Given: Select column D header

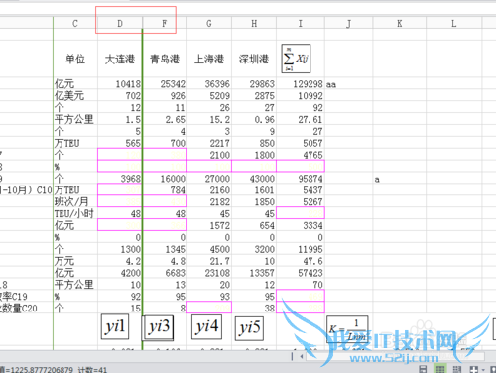Looking at the screenshot, I should (x=120, y=23).
